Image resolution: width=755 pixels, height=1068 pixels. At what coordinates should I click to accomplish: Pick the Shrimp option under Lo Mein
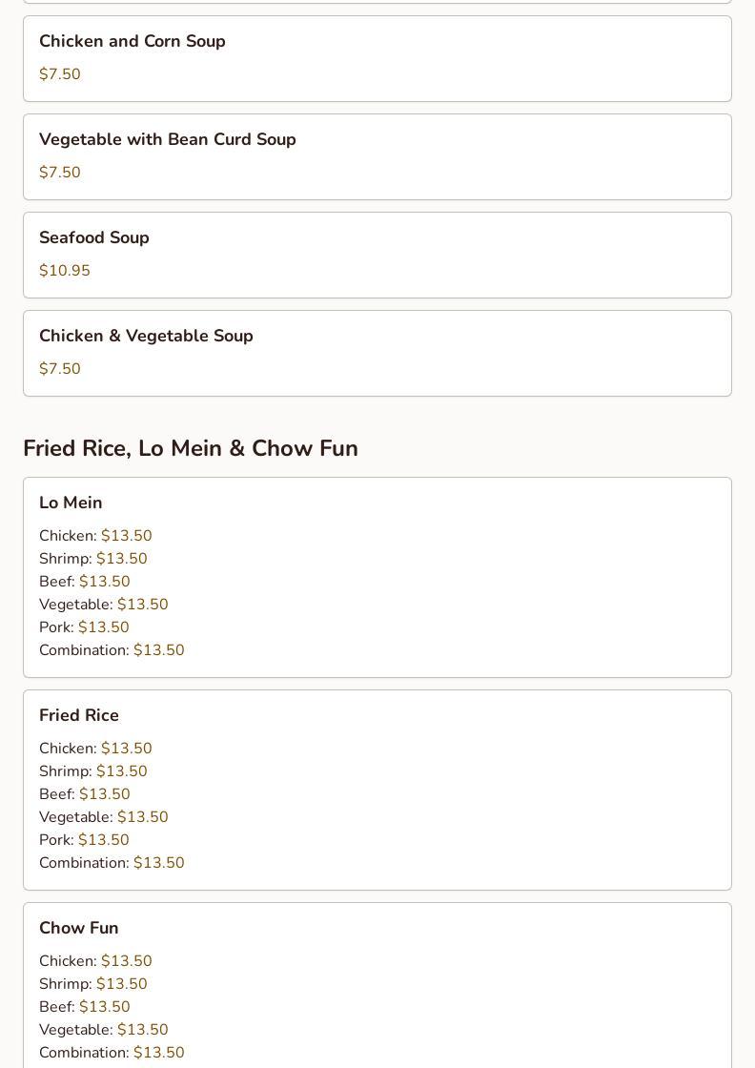tap(93, 559)
